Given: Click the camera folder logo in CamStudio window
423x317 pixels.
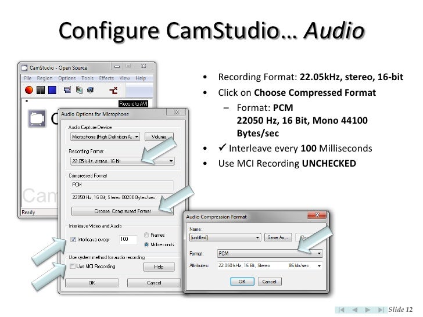Looking at the screenshot, I should point(37,118).
